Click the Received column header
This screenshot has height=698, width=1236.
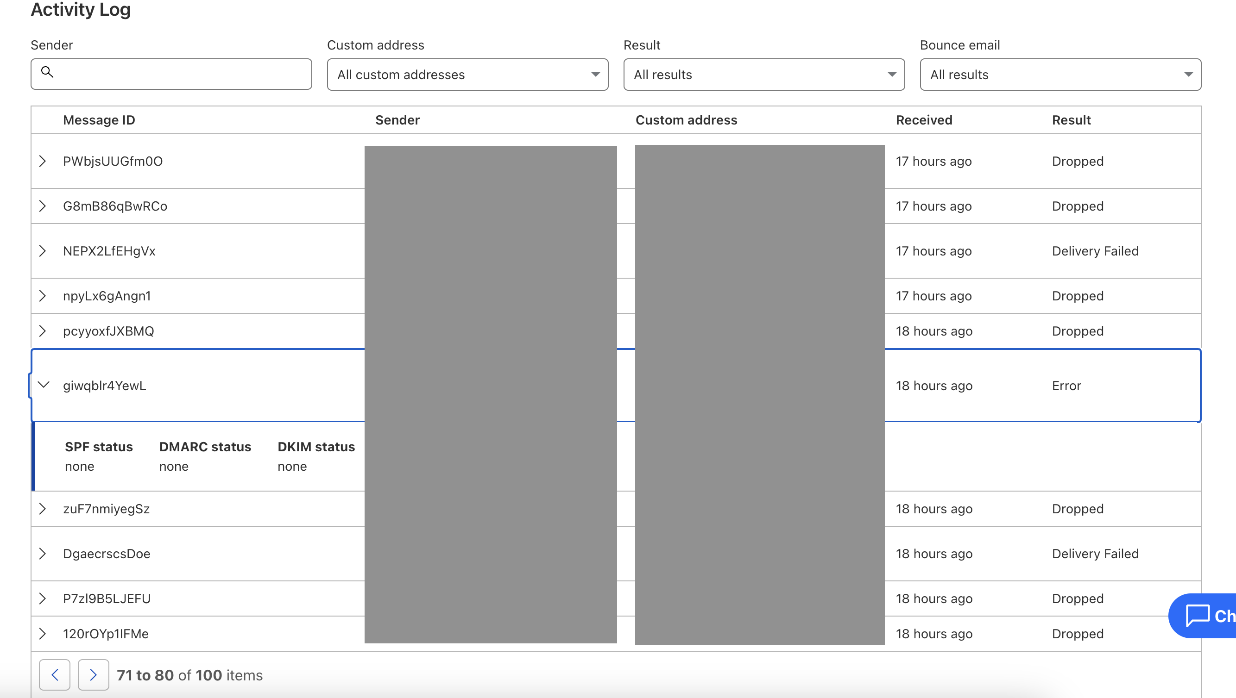924,120
